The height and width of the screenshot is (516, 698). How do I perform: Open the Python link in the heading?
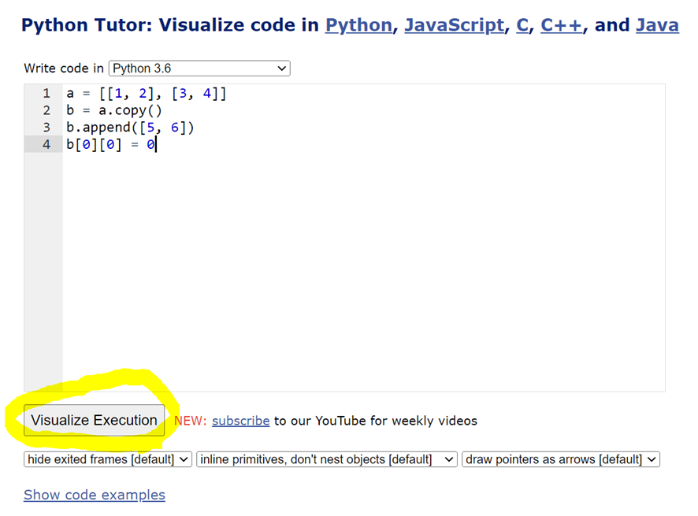point(358,25)
